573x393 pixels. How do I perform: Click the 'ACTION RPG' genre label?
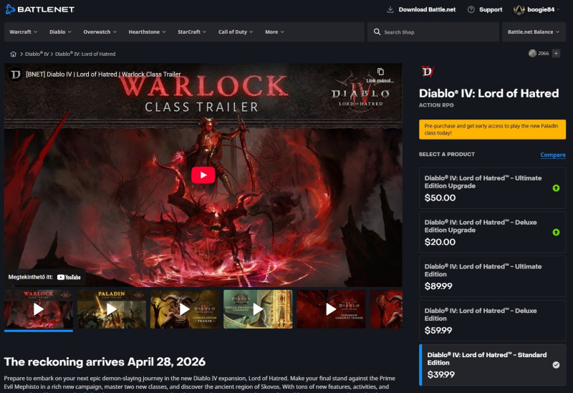(x=436, y=105)
